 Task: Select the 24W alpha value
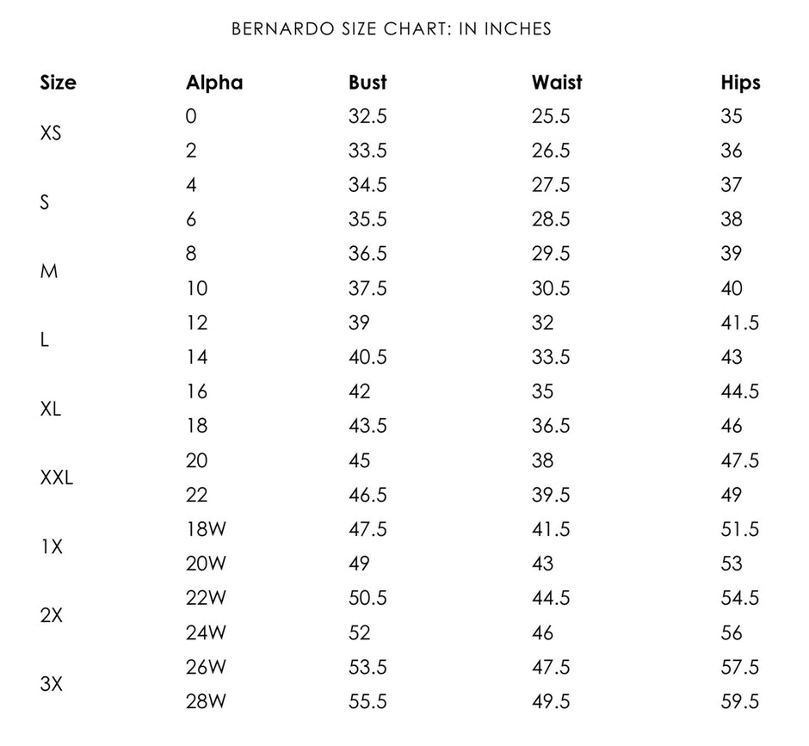tap(206, 632)
